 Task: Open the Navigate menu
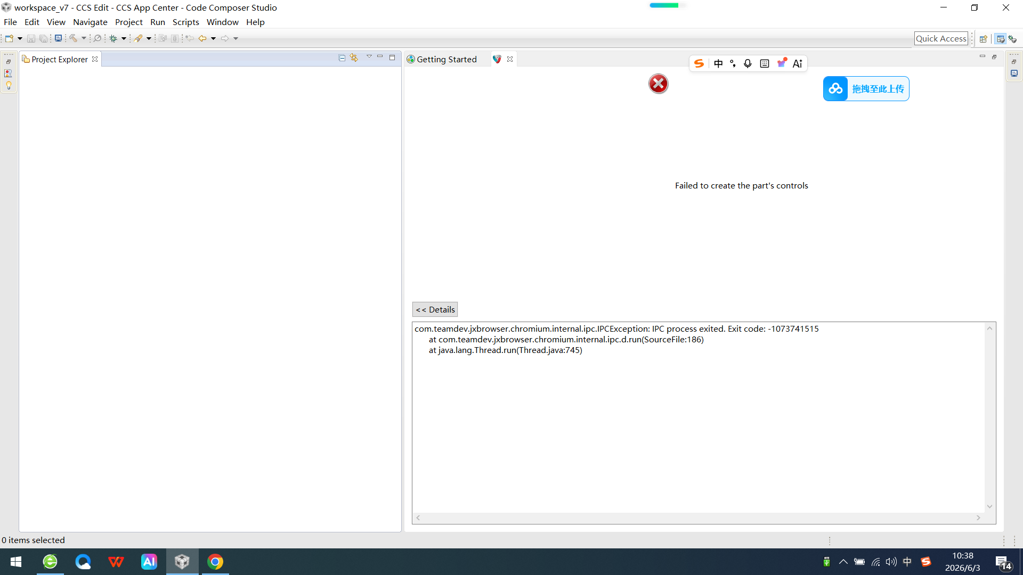click(90, 22)
